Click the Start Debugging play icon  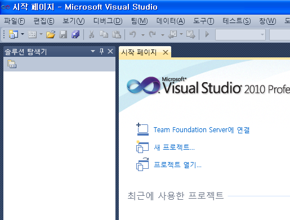click(x=207, y=34)
